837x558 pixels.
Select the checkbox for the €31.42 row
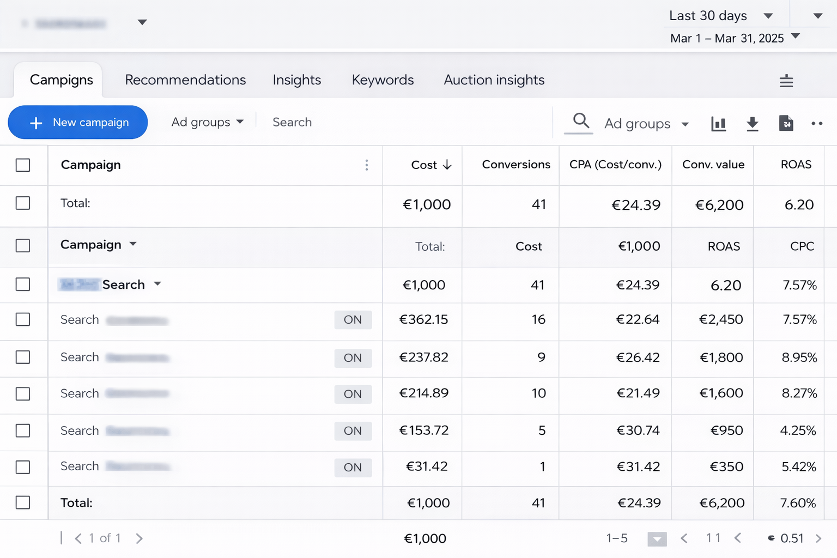(x=23, y=467)
